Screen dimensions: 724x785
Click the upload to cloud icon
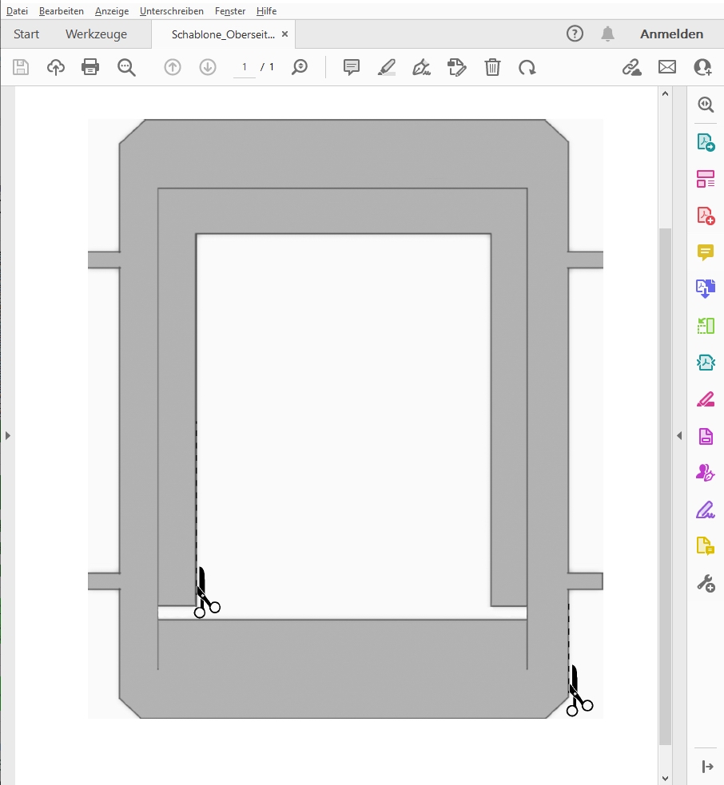click(56, 67)
